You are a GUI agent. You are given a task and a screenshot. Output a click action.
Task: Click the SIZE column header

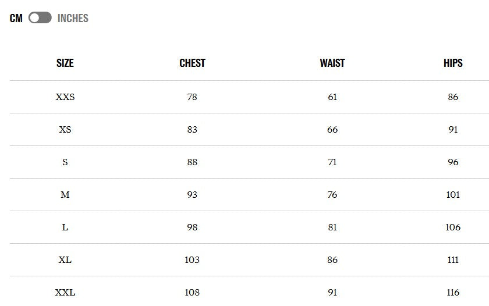(65, 63)
